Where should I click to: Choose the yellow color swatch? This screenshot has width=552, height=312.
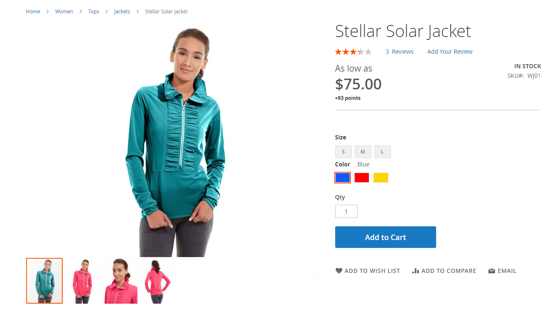point(381,178)
